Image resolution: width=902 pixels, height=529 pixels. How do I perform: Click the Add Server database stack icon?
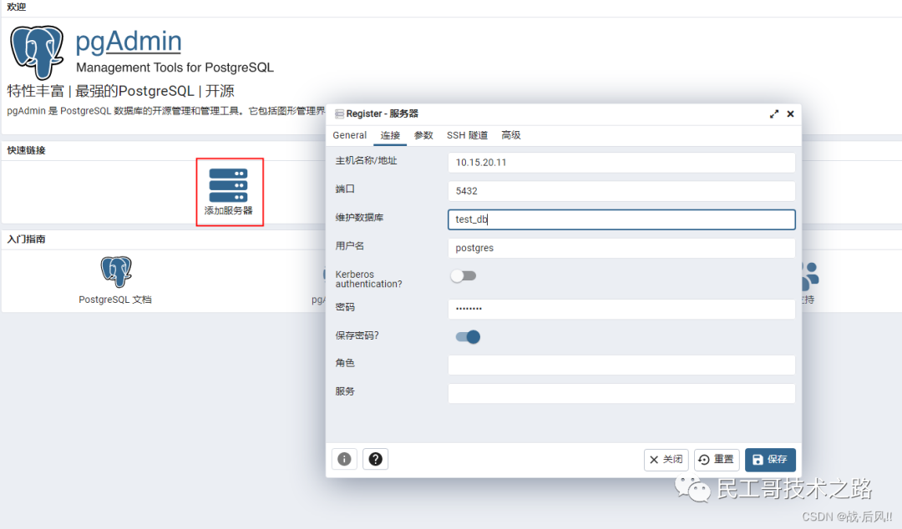tap(228, 185)
